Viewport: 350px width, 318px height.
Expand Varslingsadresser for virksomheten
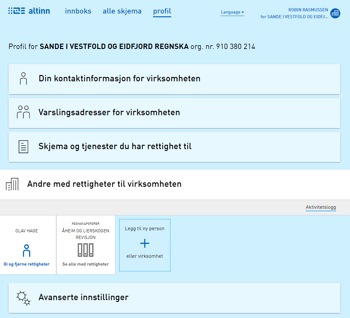click(174, 113)
